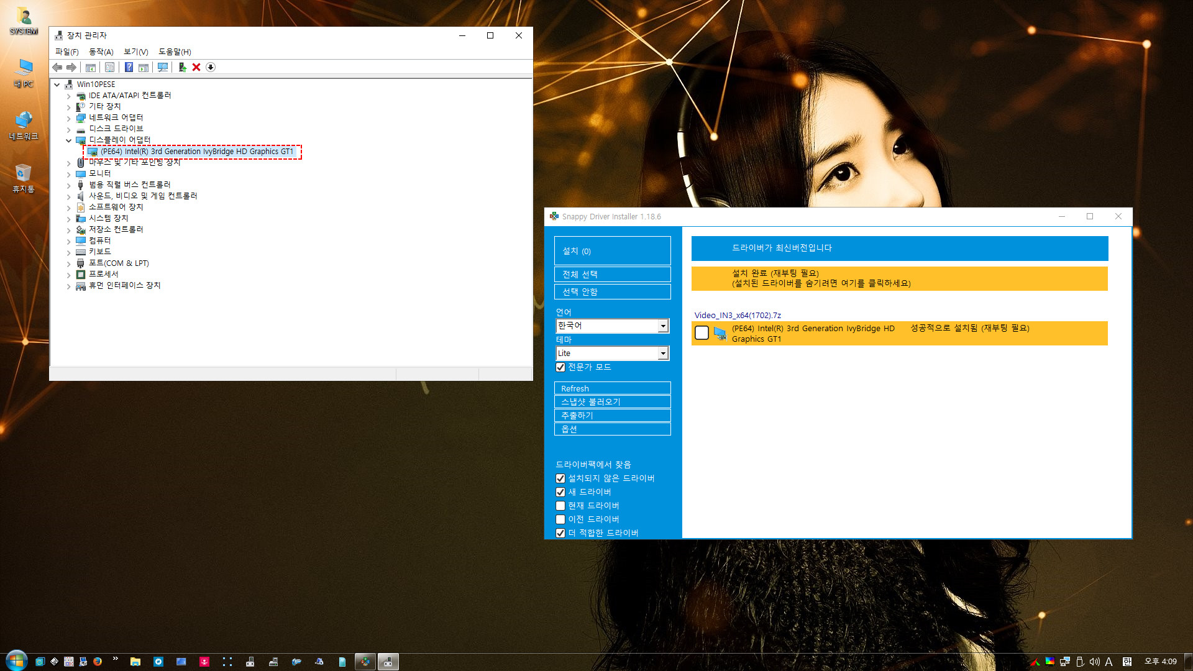Click the Update driver toolbar icon
This screenshot has width=1193, height=671.
[182, 67]
